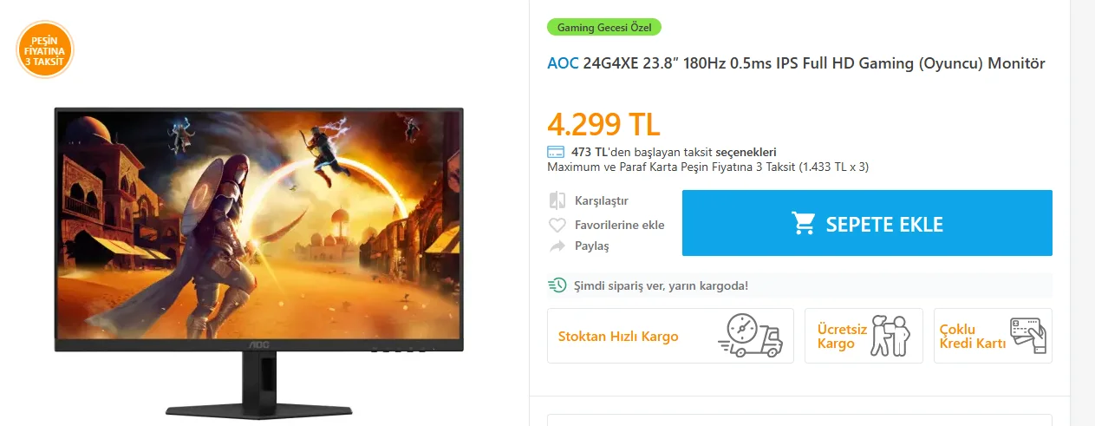Screen dimensions: 1095x426
Task: Open the AOC brand link
Action: click(563, 63)
